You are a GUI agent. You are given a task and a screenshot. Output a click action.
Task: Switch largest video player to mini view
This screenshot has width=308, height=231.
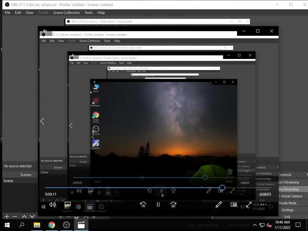233,205
